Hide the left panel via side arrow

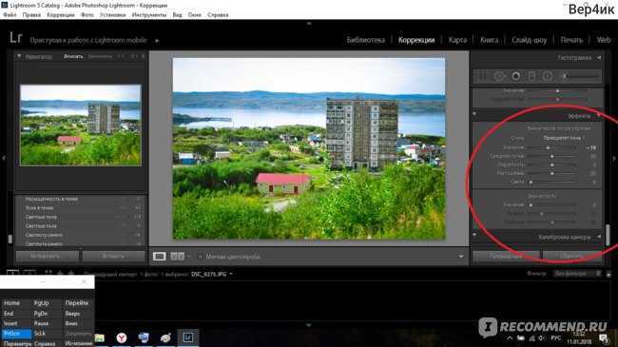click(x=4, y=158)
